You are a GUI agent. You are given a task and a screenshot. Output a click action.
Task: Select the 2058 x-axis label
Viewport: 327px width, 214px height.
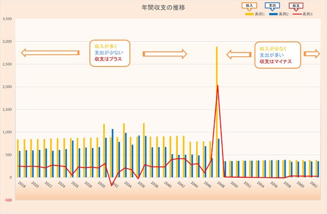tap(287, 184)
